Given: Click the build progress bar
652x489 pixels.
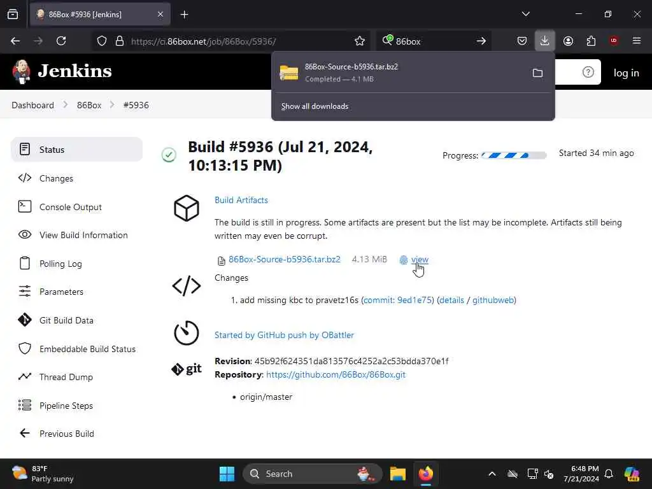Looking at the screenshot, I should pos(514,155).
